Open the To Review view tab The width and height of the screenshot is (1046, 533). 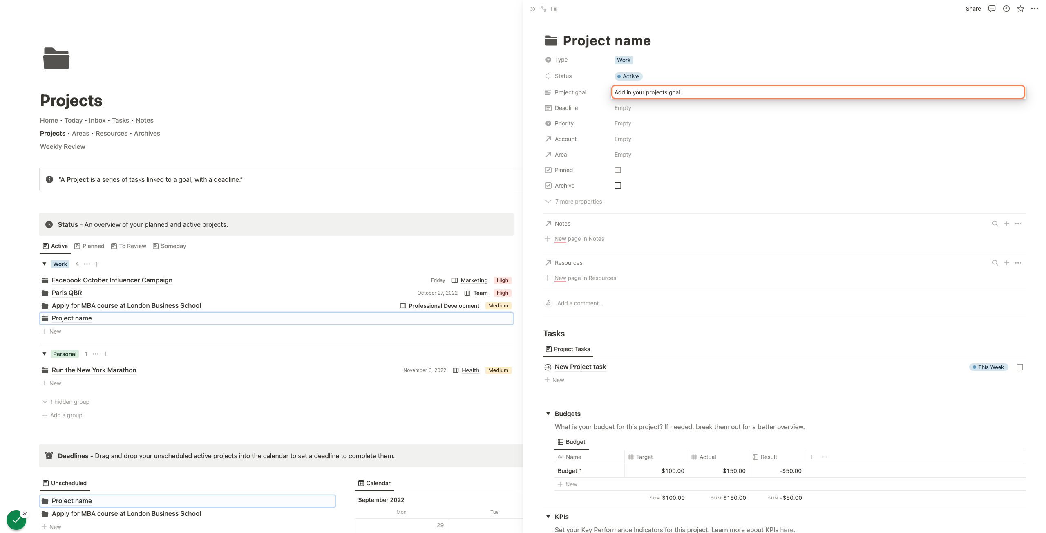pyautogui.click(x=128, y=246)
